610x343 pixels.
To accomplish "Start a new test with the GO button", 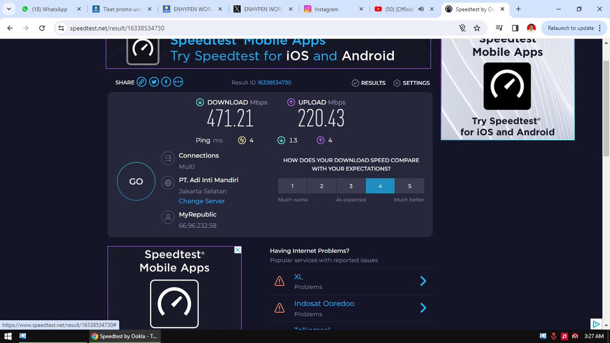I will [x=136, y=181].
